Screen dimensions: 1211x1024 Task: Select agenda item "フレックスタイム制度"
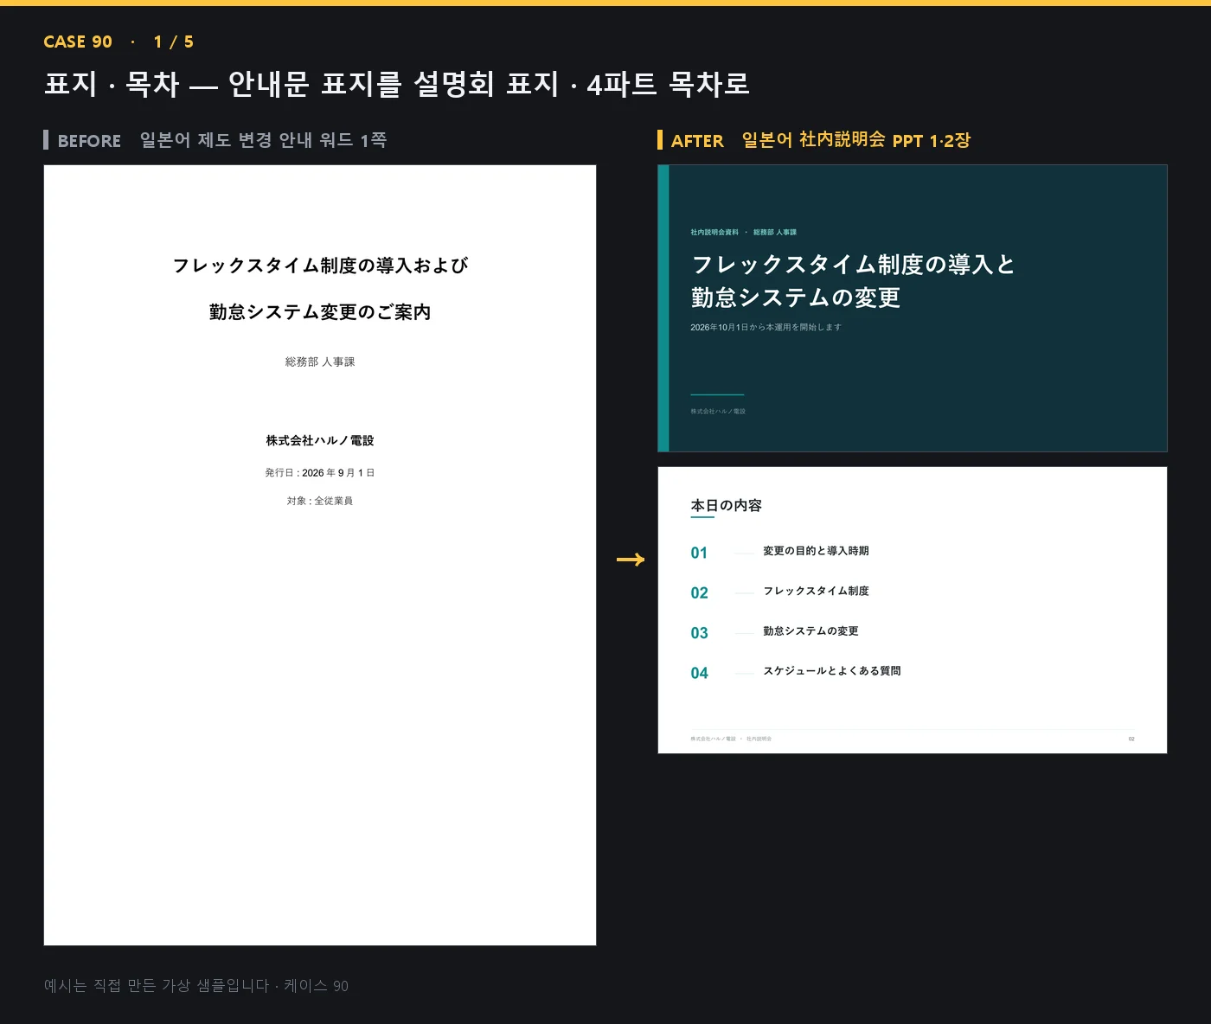pos(816,592)
